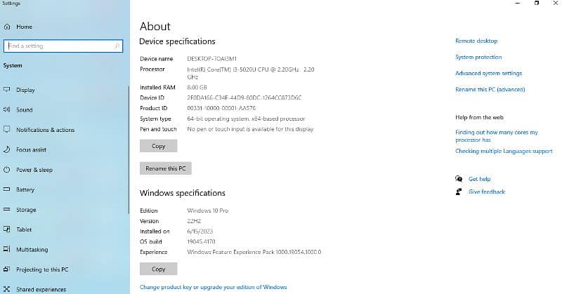Open the Tablet settings page

(25, 229)
